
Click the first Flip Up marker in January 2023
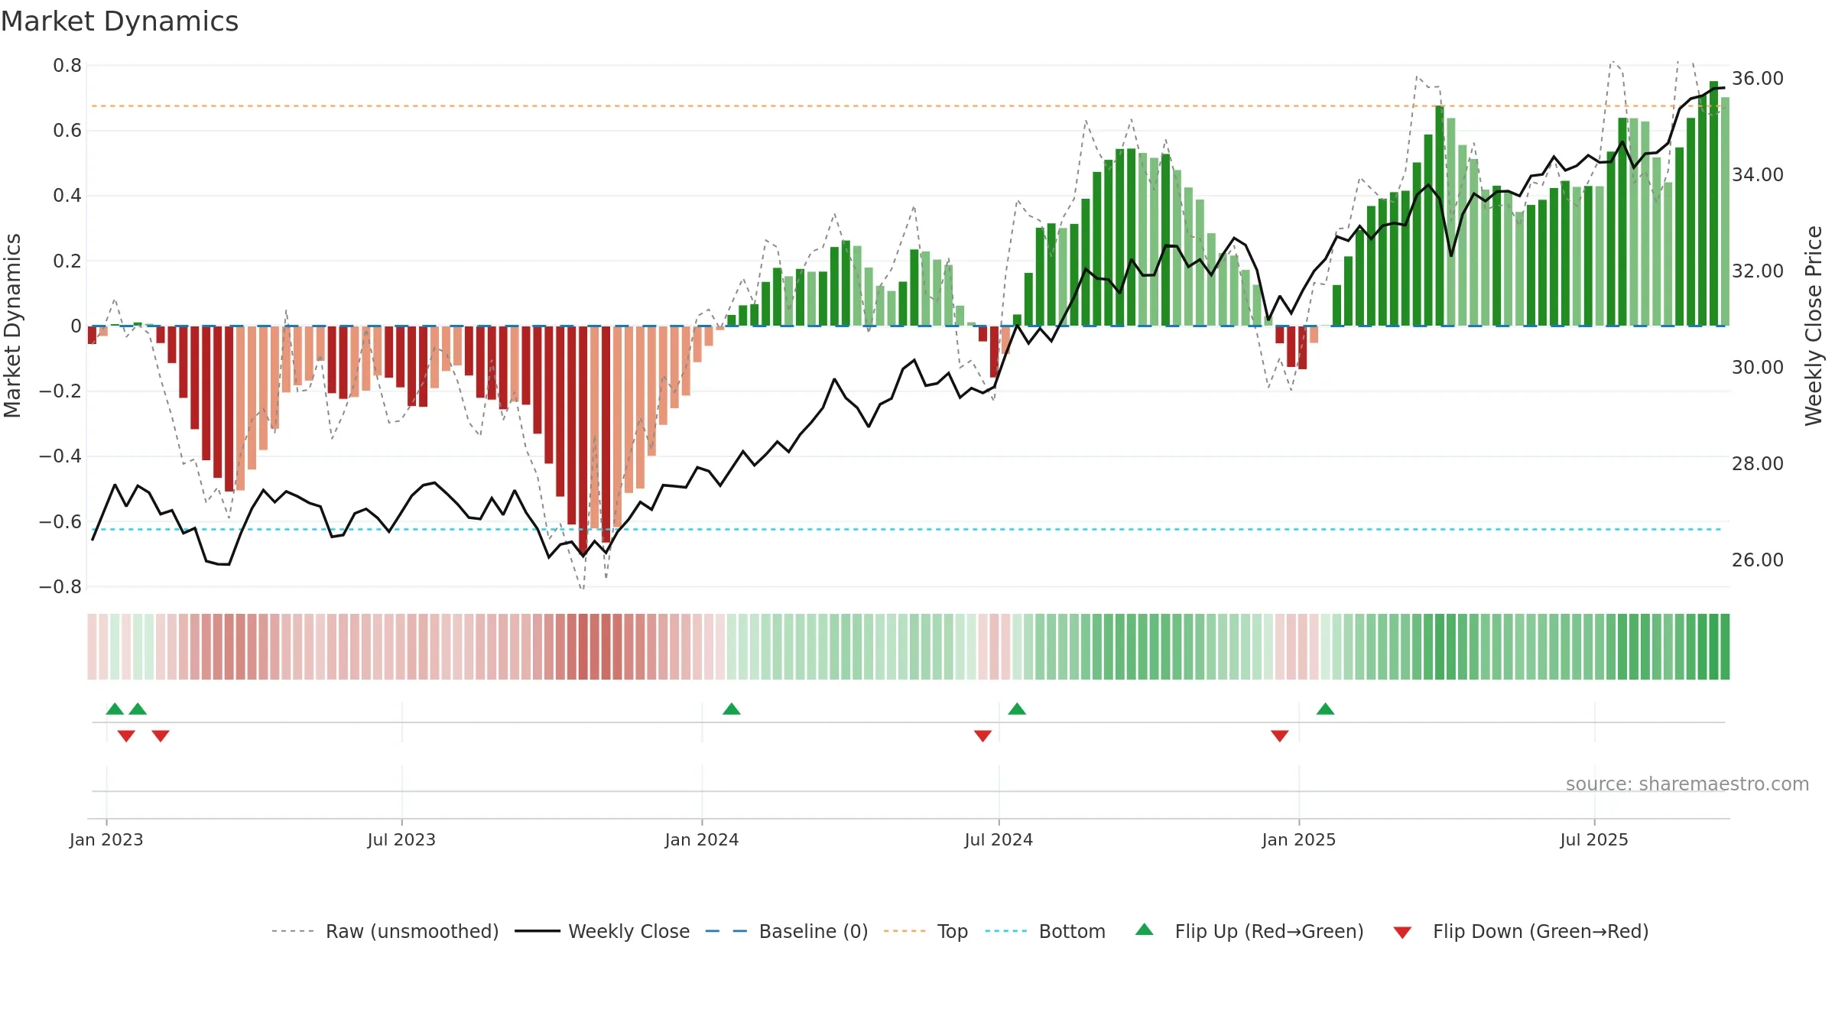pos(115,709)
